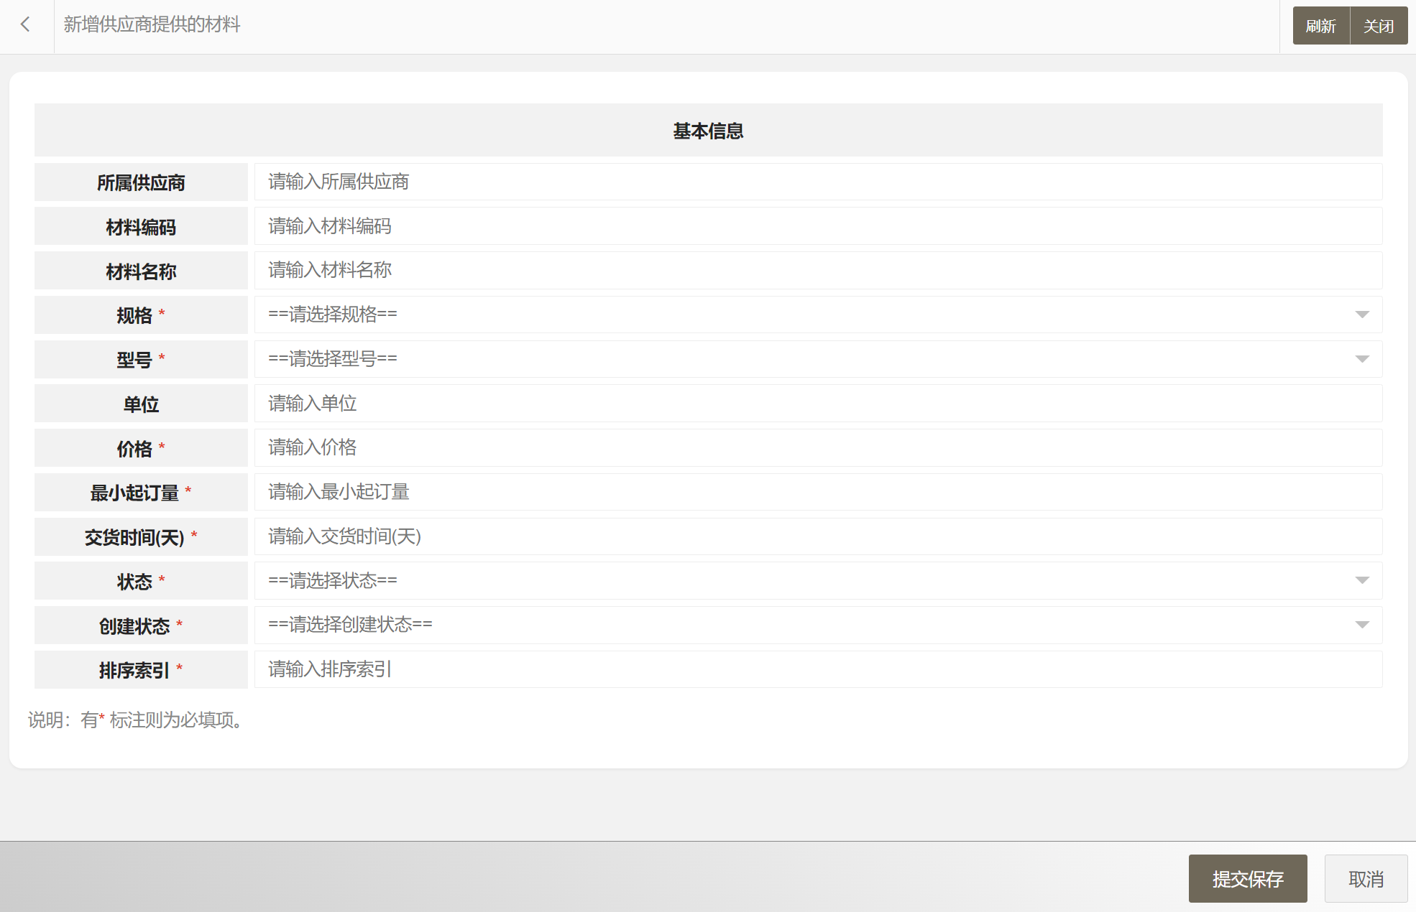
Task: Select the 材料名称 input box
Action: 817,271
